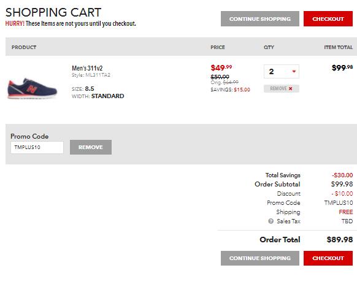Click the Sales Tax help question icon
This screenshot has width=357, height=284.
[271, 221]
